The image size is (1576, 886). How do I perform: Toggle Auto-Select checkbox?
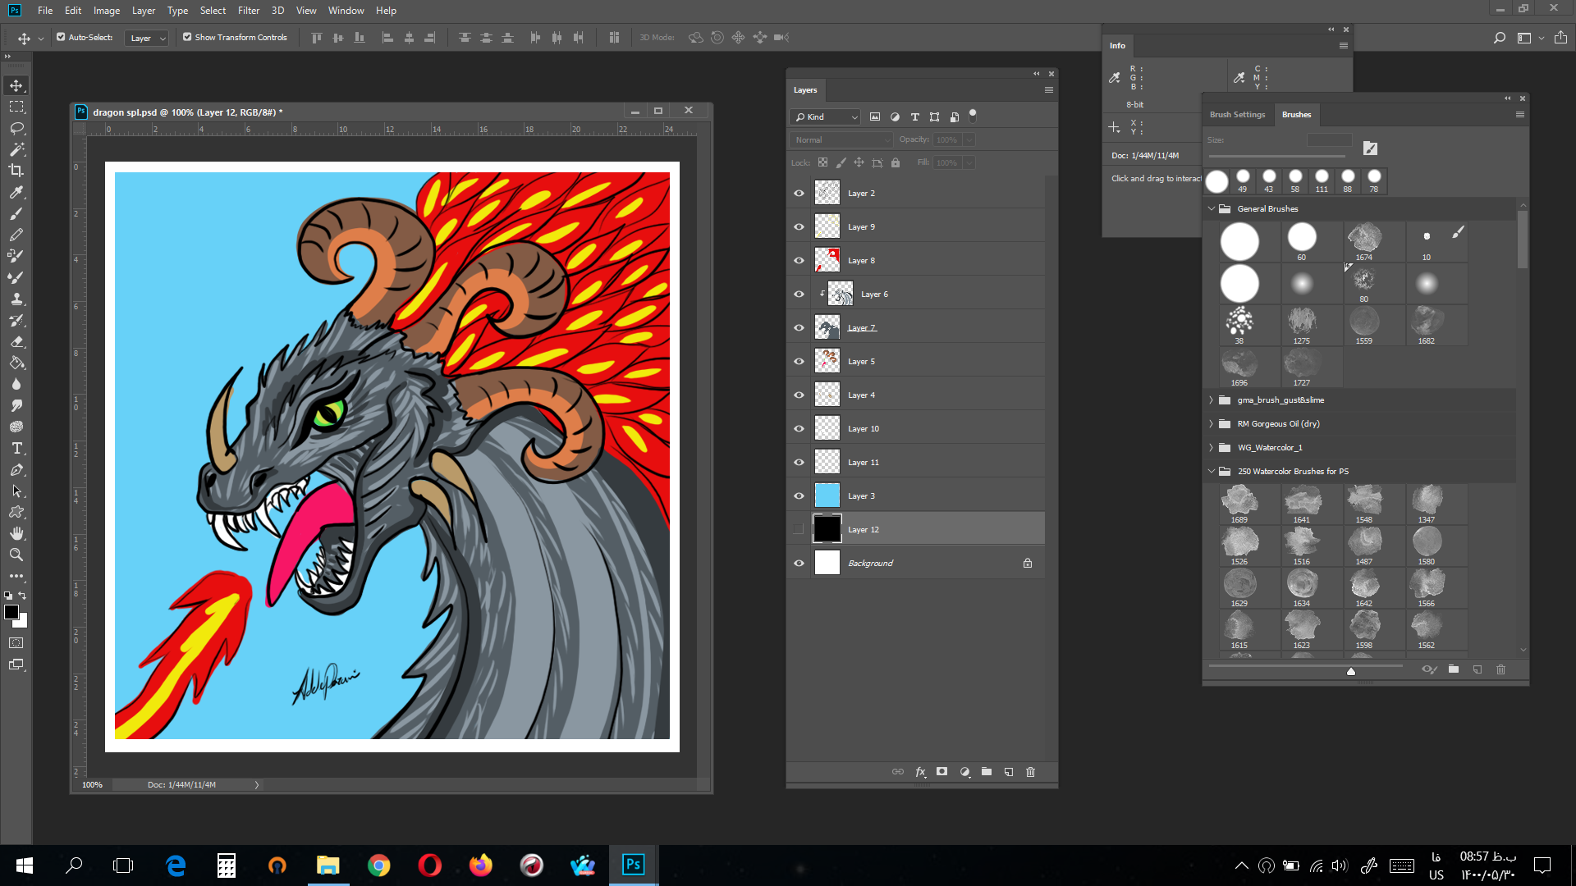(x=61, y=37)
